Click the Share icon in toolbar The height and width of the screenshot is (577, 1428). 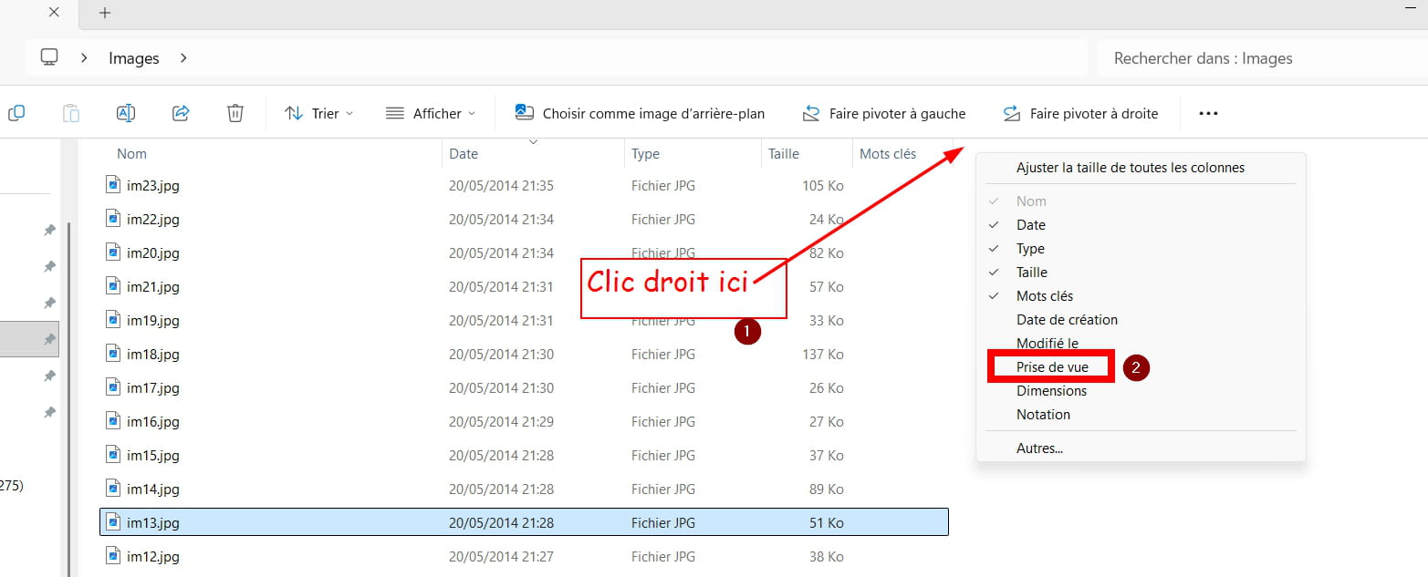click(181, 113)
